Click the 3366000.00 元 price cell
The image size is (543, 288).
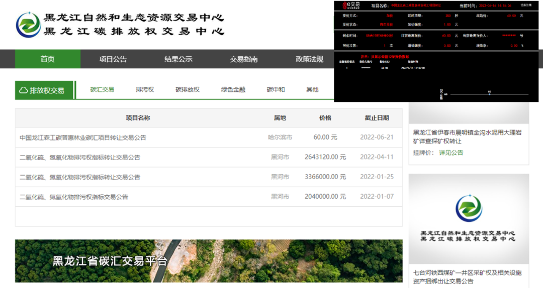tap(325, 177)
